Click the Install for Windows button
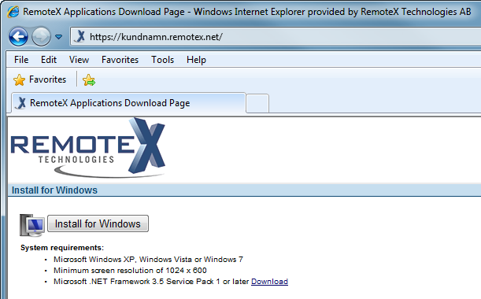This screenshot has height=299, width=481. (98, 223)
